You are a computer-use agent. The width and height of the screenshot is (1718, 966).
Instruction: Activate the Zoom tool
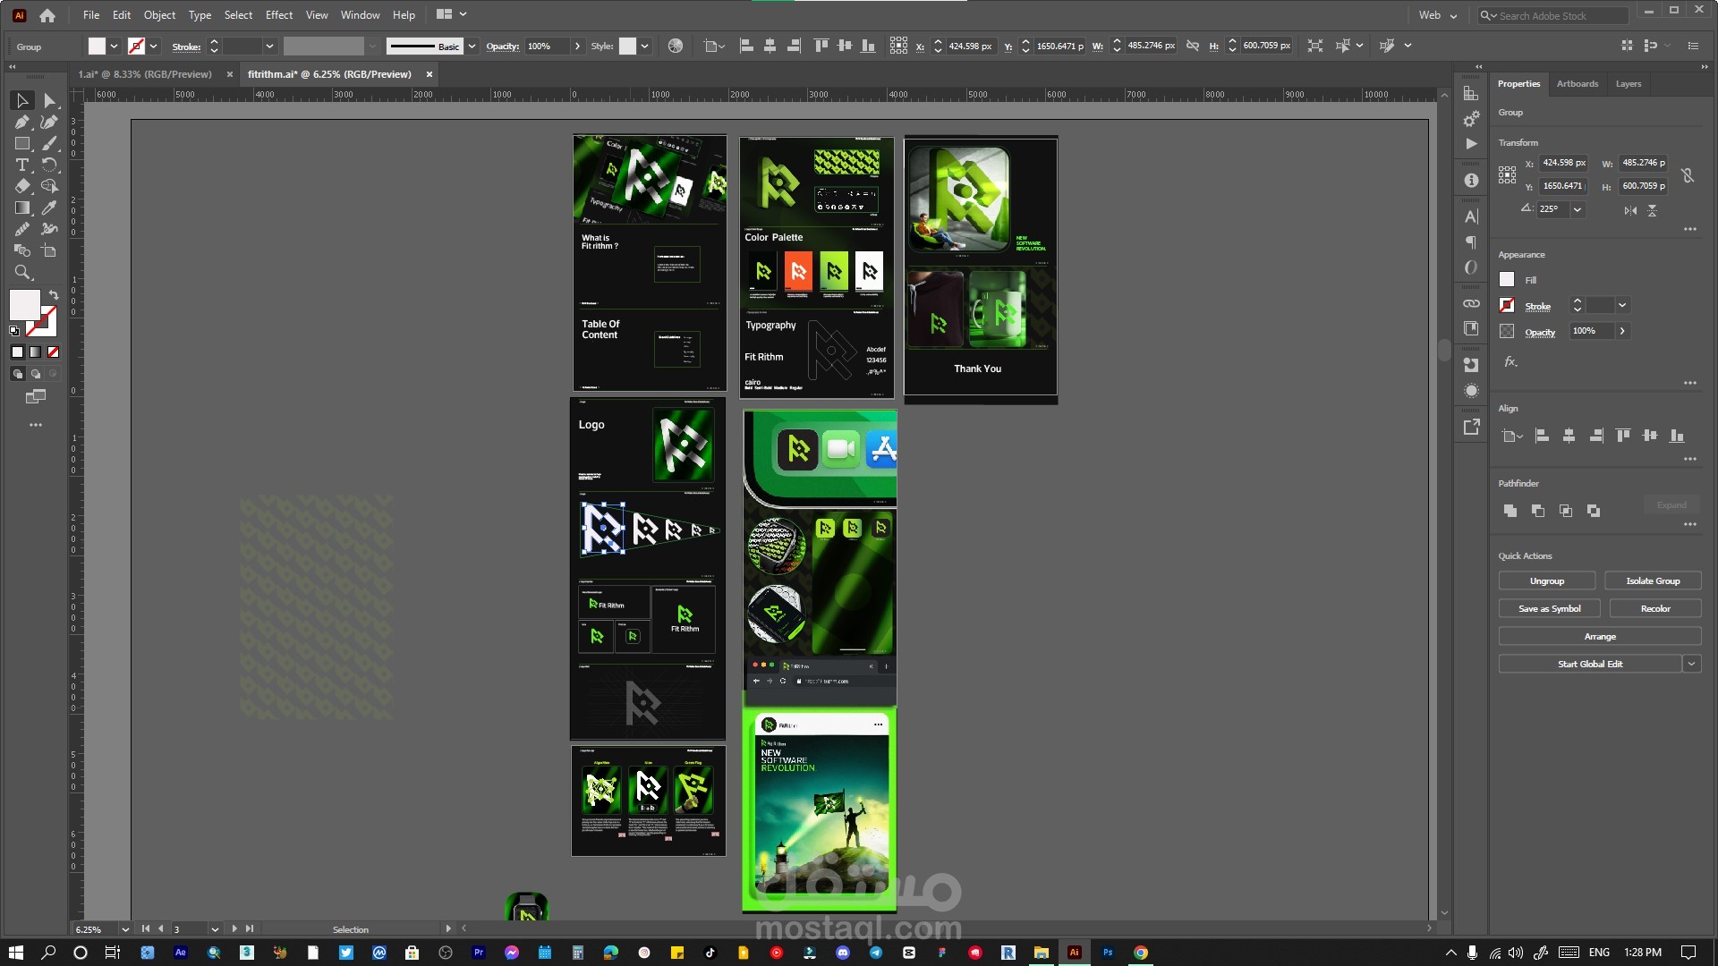pyautogui.click(x=22, y=272)
